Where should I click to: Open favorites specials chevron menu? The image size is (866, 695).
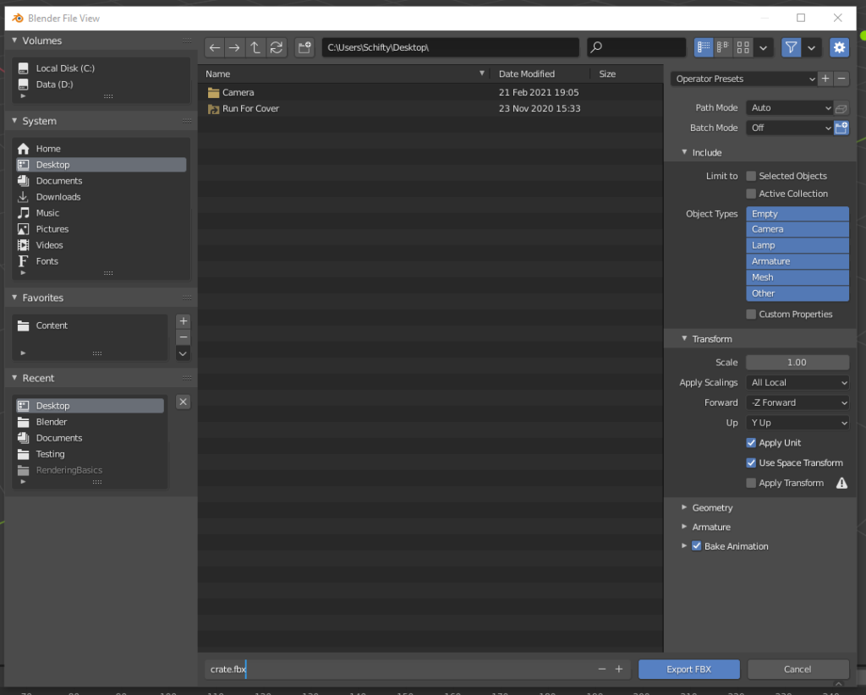click(184, 354)
